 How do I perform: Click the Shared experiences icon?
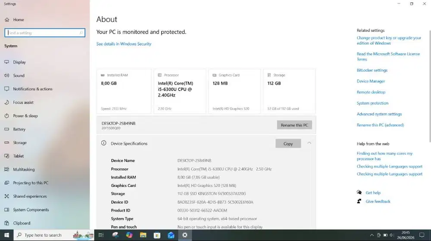tap(7, 196)
